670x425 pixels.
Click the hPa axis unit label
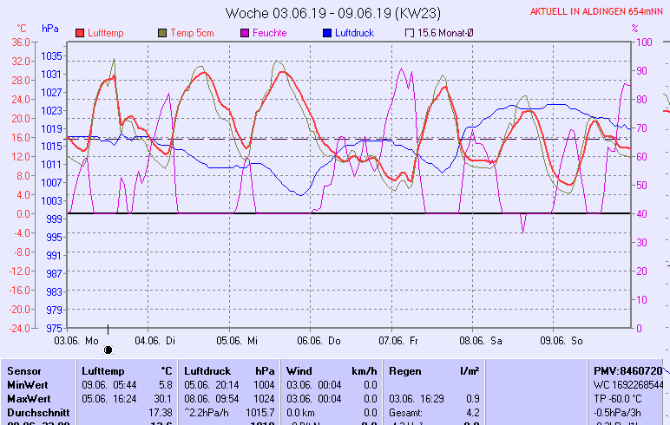click(50, 29)
